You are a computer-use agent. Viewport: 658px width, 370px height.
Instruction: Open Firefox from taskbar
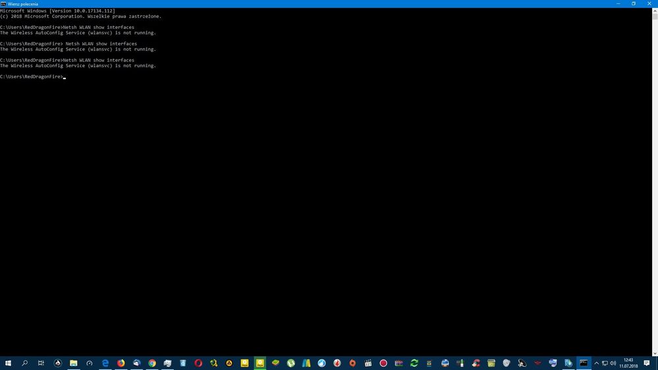(x=121, y=363)
